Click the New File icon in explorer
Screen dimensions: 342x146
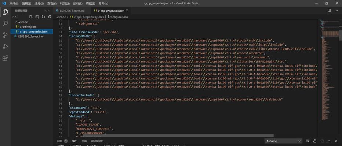(x=31, y=17)
